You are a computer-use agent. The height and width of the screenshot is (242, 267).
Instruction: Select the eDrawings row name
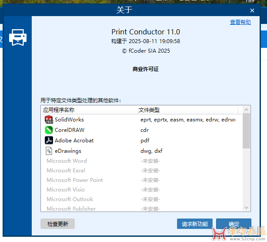tap(68, 151)
